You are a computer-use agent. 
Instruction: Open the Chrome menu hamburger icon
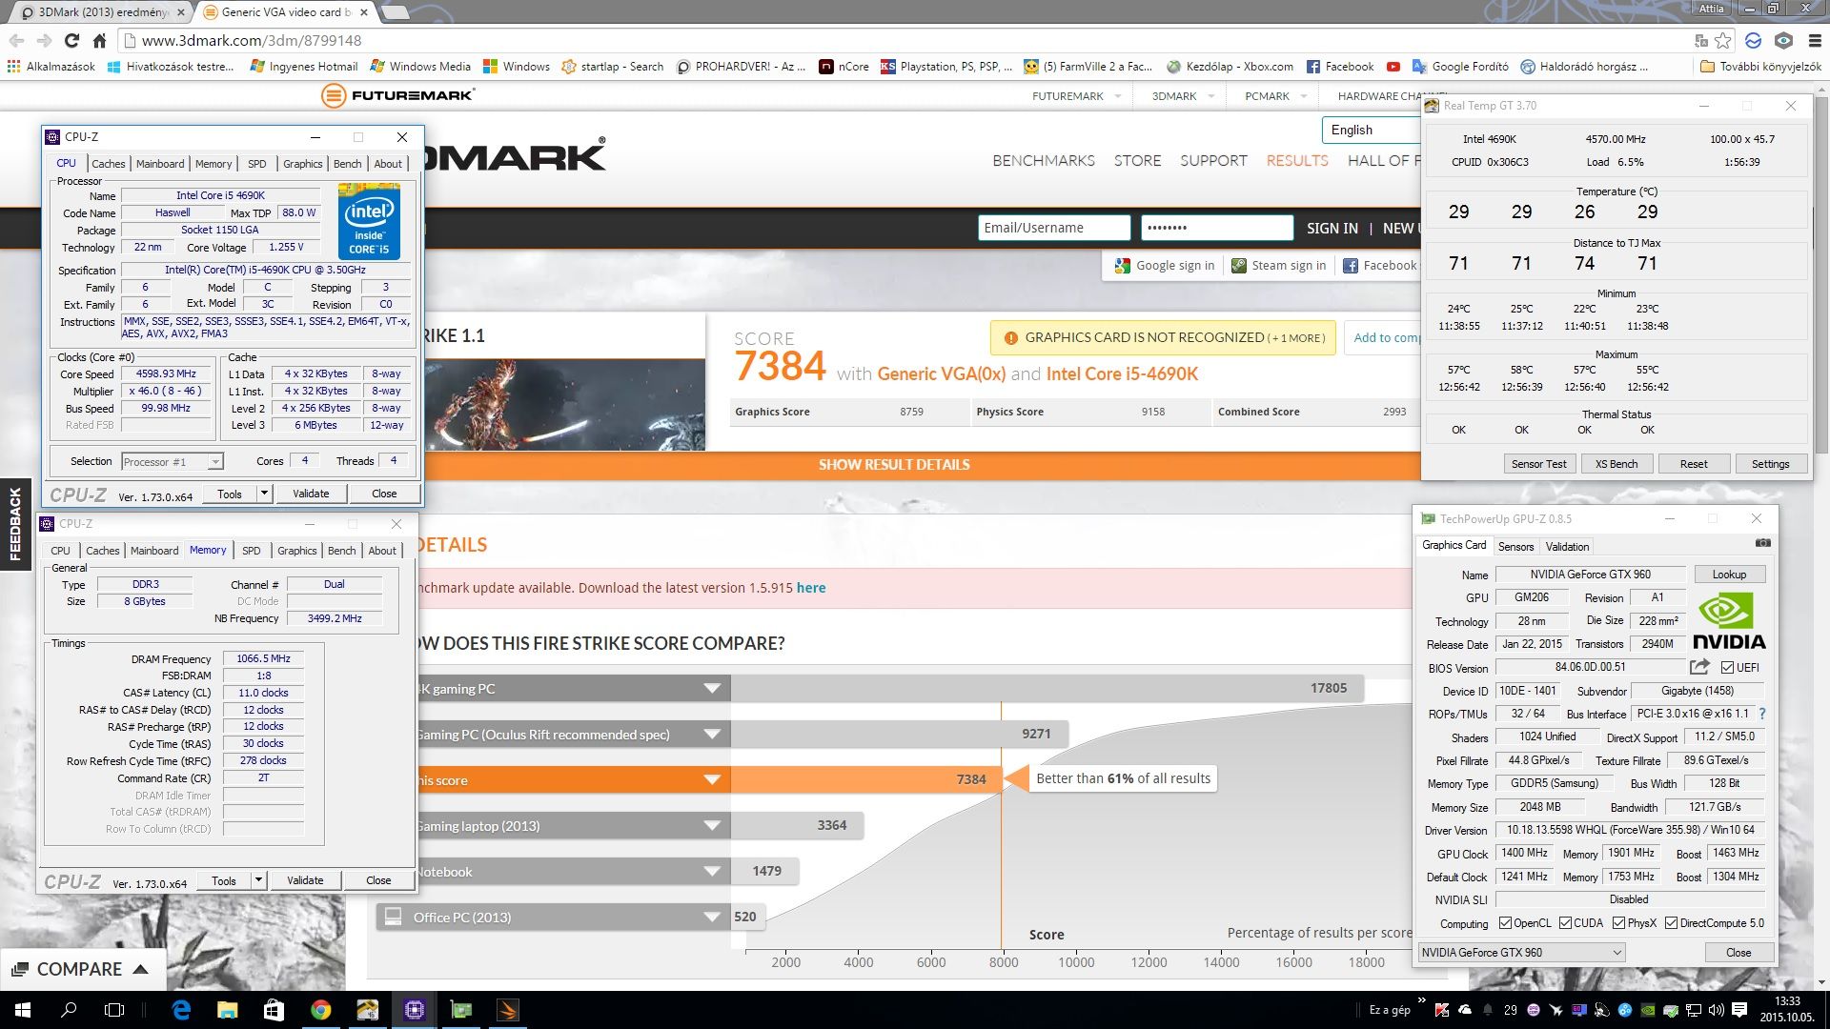[1814, 40]
